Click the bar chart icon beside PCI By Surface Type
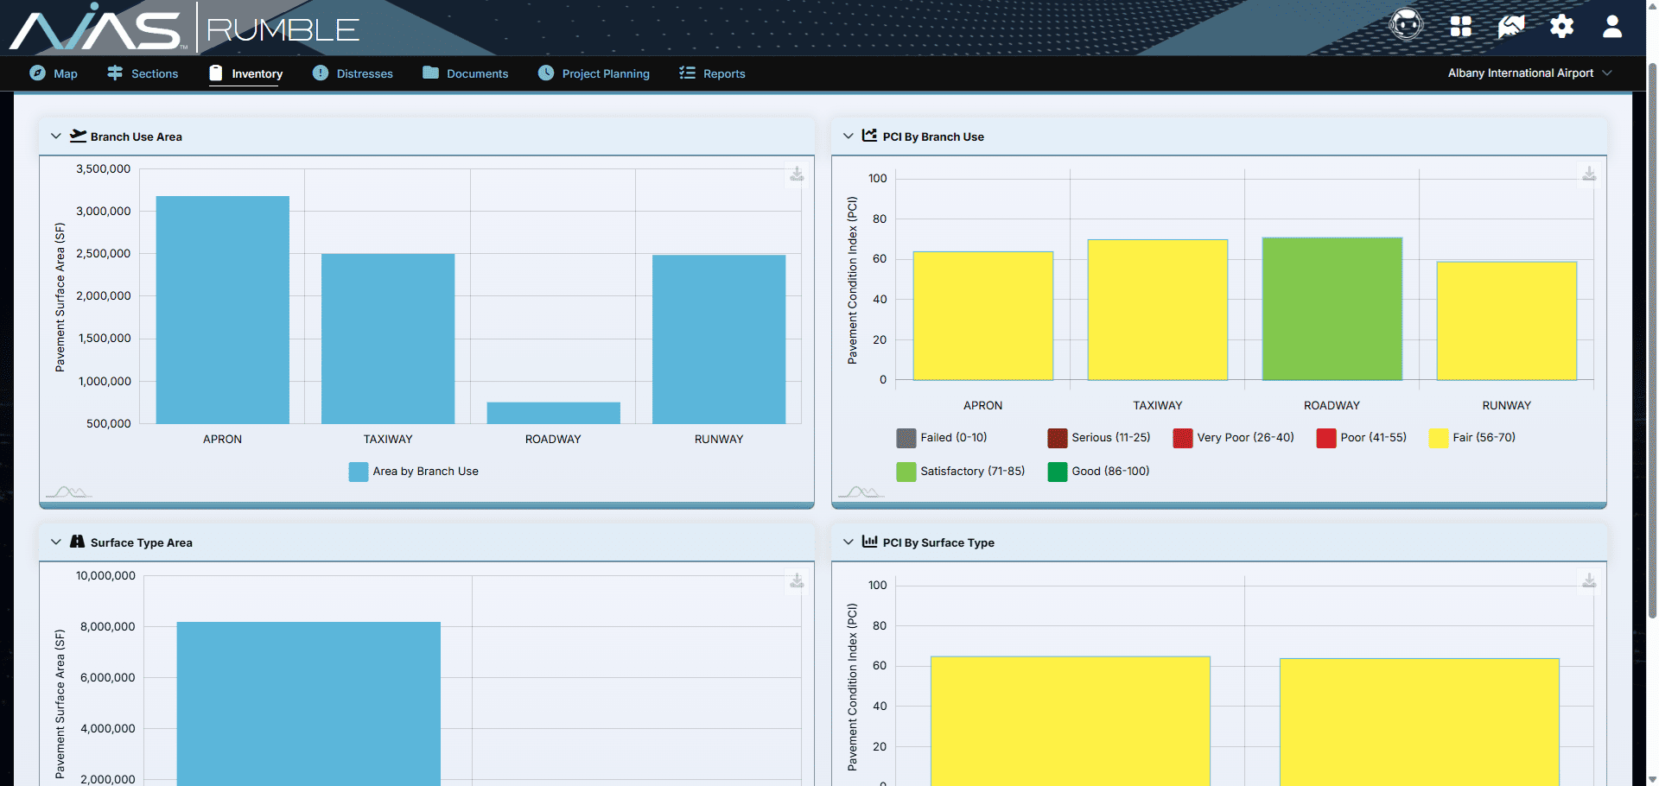The image size is (1659, 786). click(869, 542)
